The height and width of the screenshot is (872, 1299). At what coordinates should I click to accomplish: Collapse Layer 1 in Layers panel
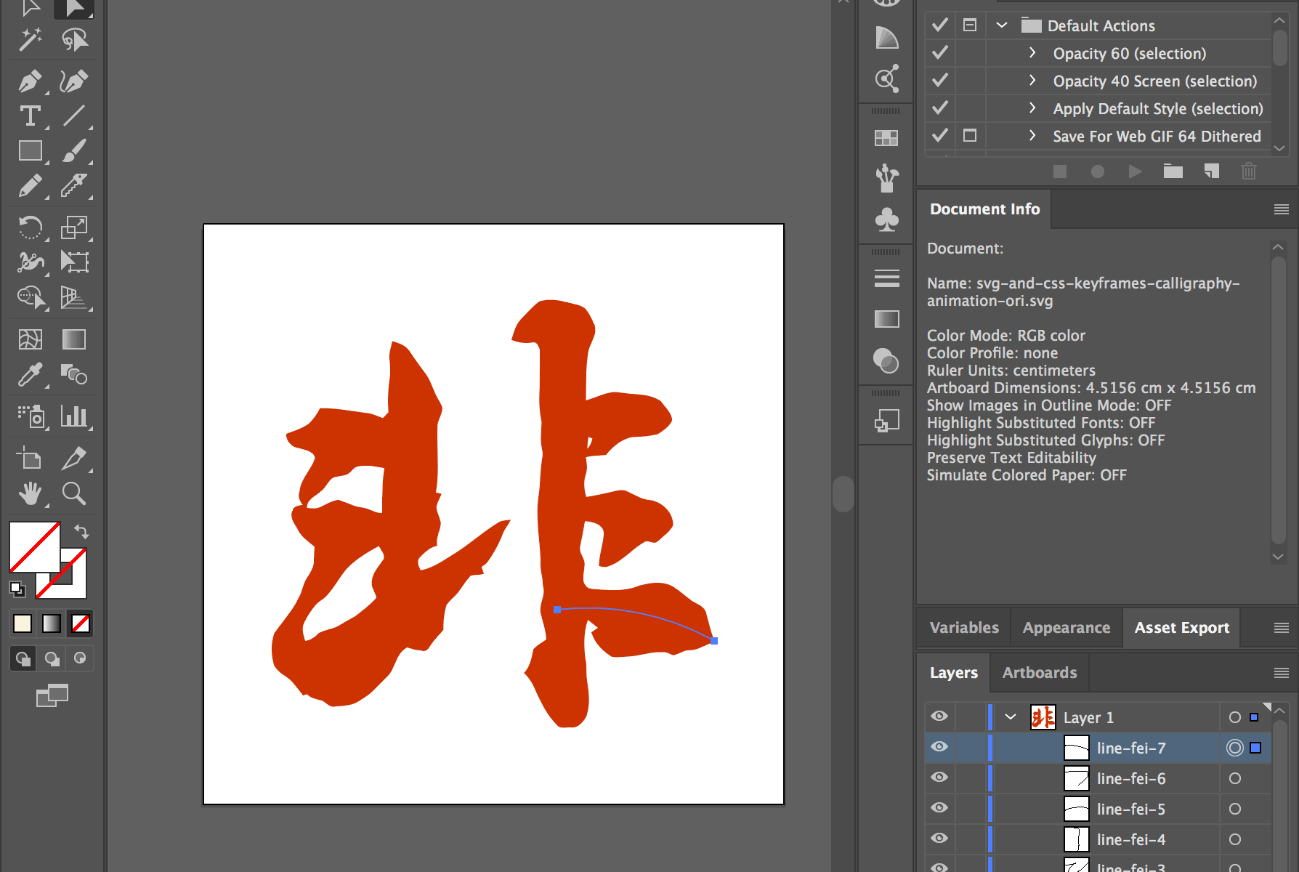click(x=1011, y=717)
